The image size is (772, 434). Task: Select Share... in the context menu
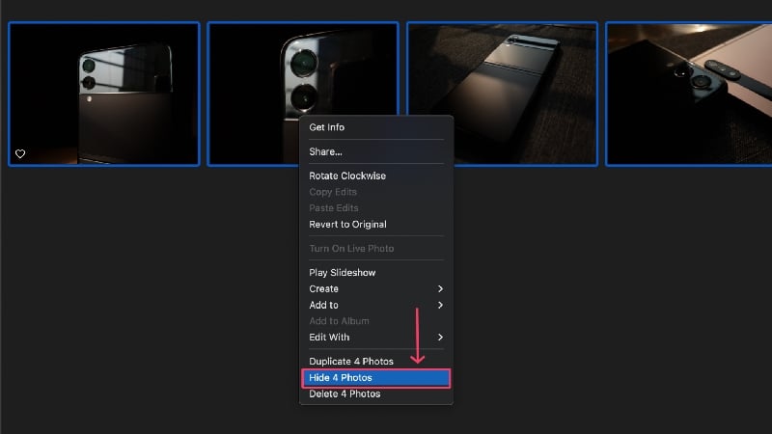(x=376, y=151)
